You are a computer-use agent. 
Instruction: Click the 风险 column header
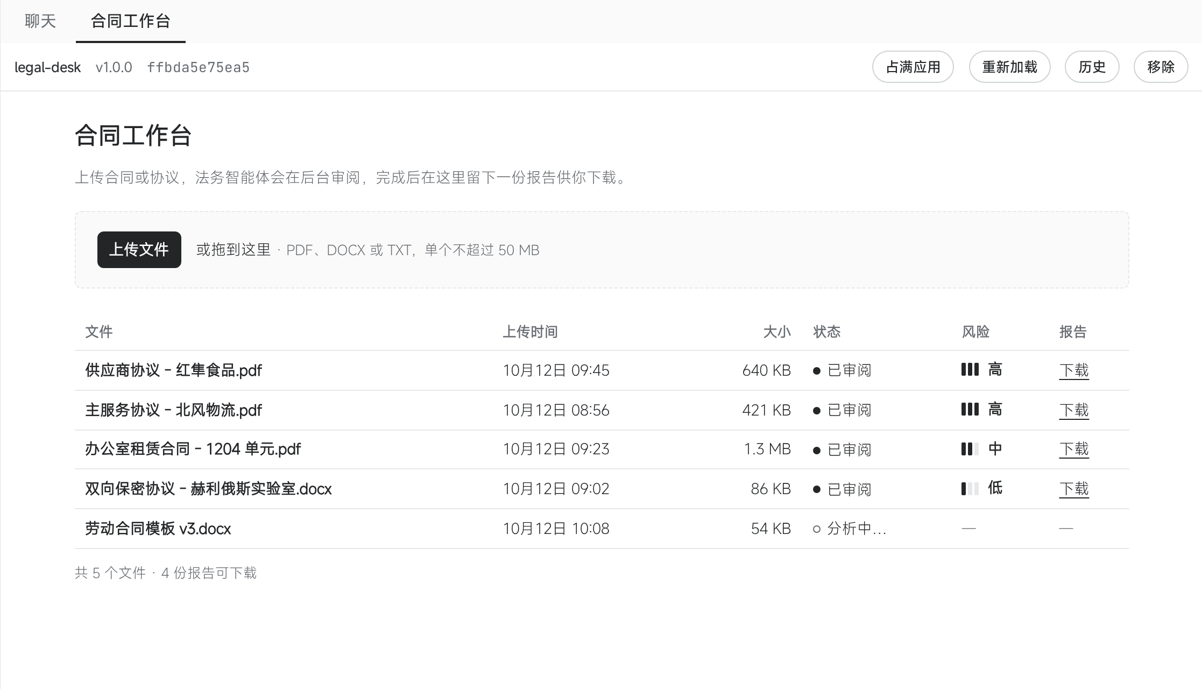point(975,332)
